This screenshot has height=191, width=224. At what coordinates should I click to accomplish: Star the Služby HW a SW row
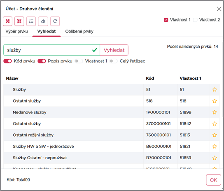(215, 147)
